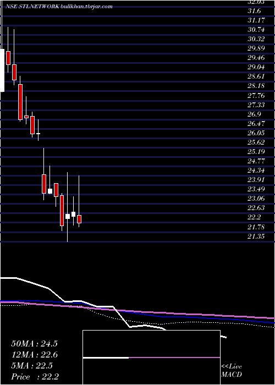Click the 31.6 price axis label
275x385 pixels.
tap(254, 11)
